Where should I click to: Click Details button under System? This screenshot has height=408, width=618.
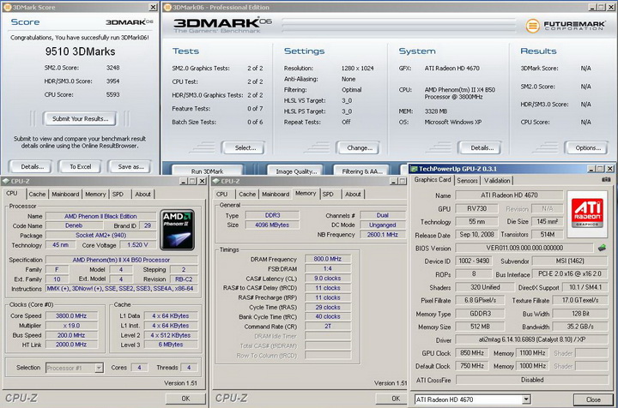point(482,148)
